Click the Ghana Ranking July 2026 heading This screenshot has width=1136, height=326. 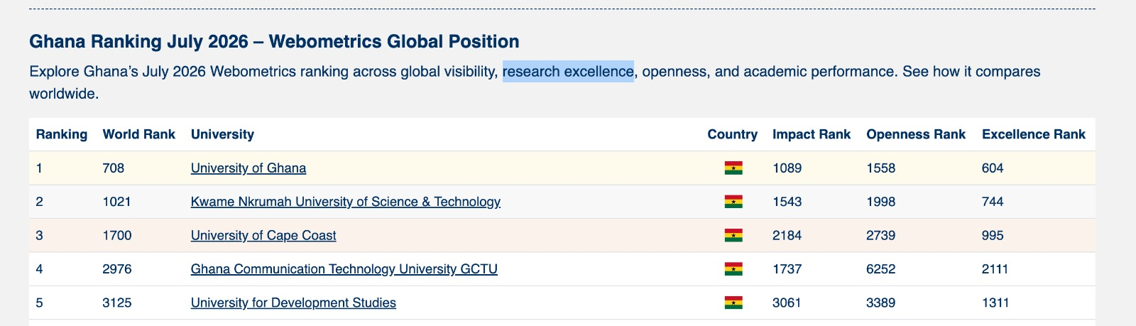point(274,41)
